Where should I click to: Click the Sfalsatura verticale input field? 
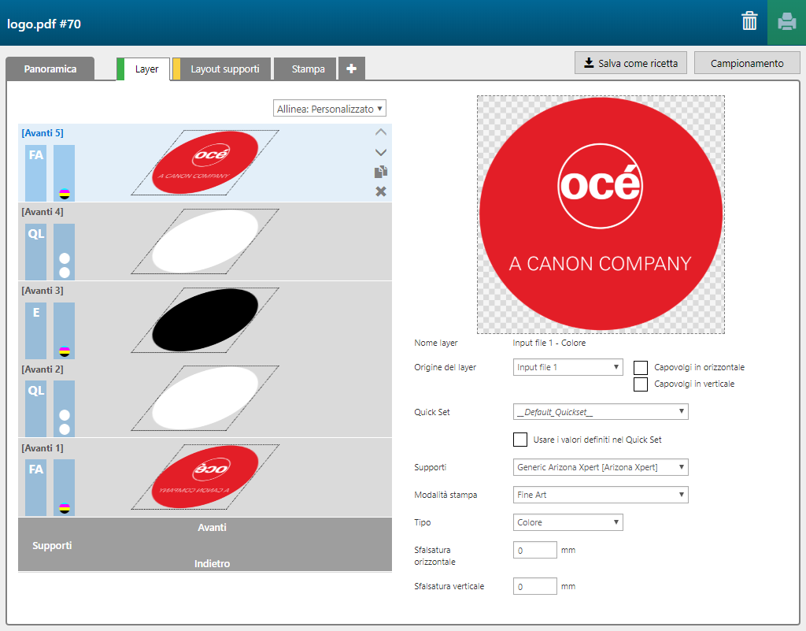click(534, 586)
